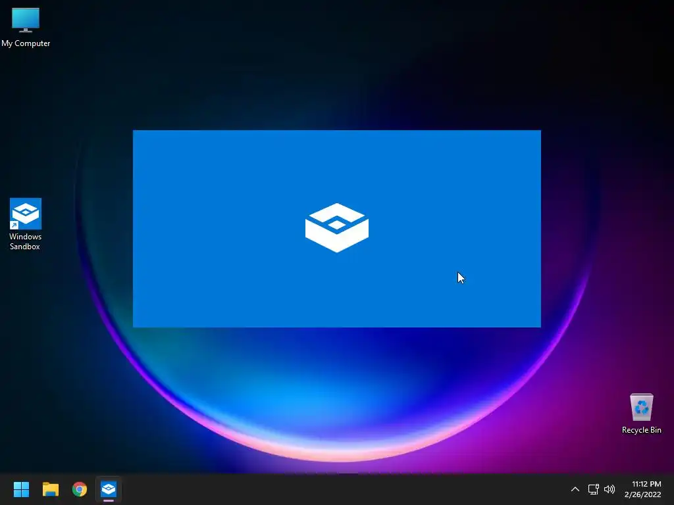674x505 pixels.
Task: Launch File Explorer from the taskbar
Action: [x=50, y=489]
